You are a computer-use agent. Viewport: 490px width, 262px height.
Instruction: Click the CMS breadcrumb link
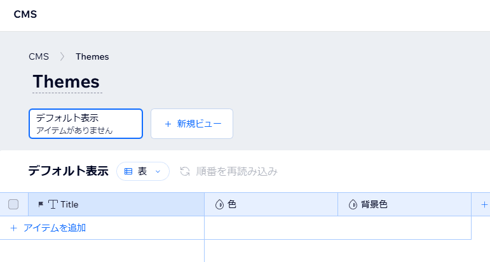click(39, 56)
